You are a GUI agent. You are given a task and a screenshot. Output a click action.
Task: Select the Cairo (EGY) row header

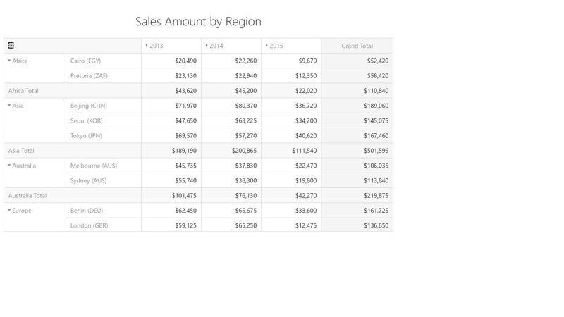[85, 61]
